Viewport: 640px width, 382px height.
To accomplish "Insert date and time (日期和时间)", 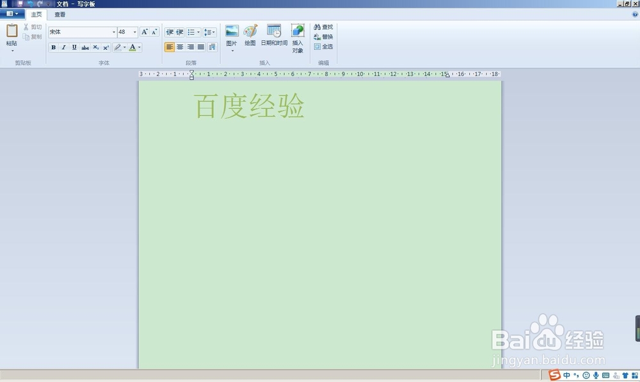I will coord(274,35).
